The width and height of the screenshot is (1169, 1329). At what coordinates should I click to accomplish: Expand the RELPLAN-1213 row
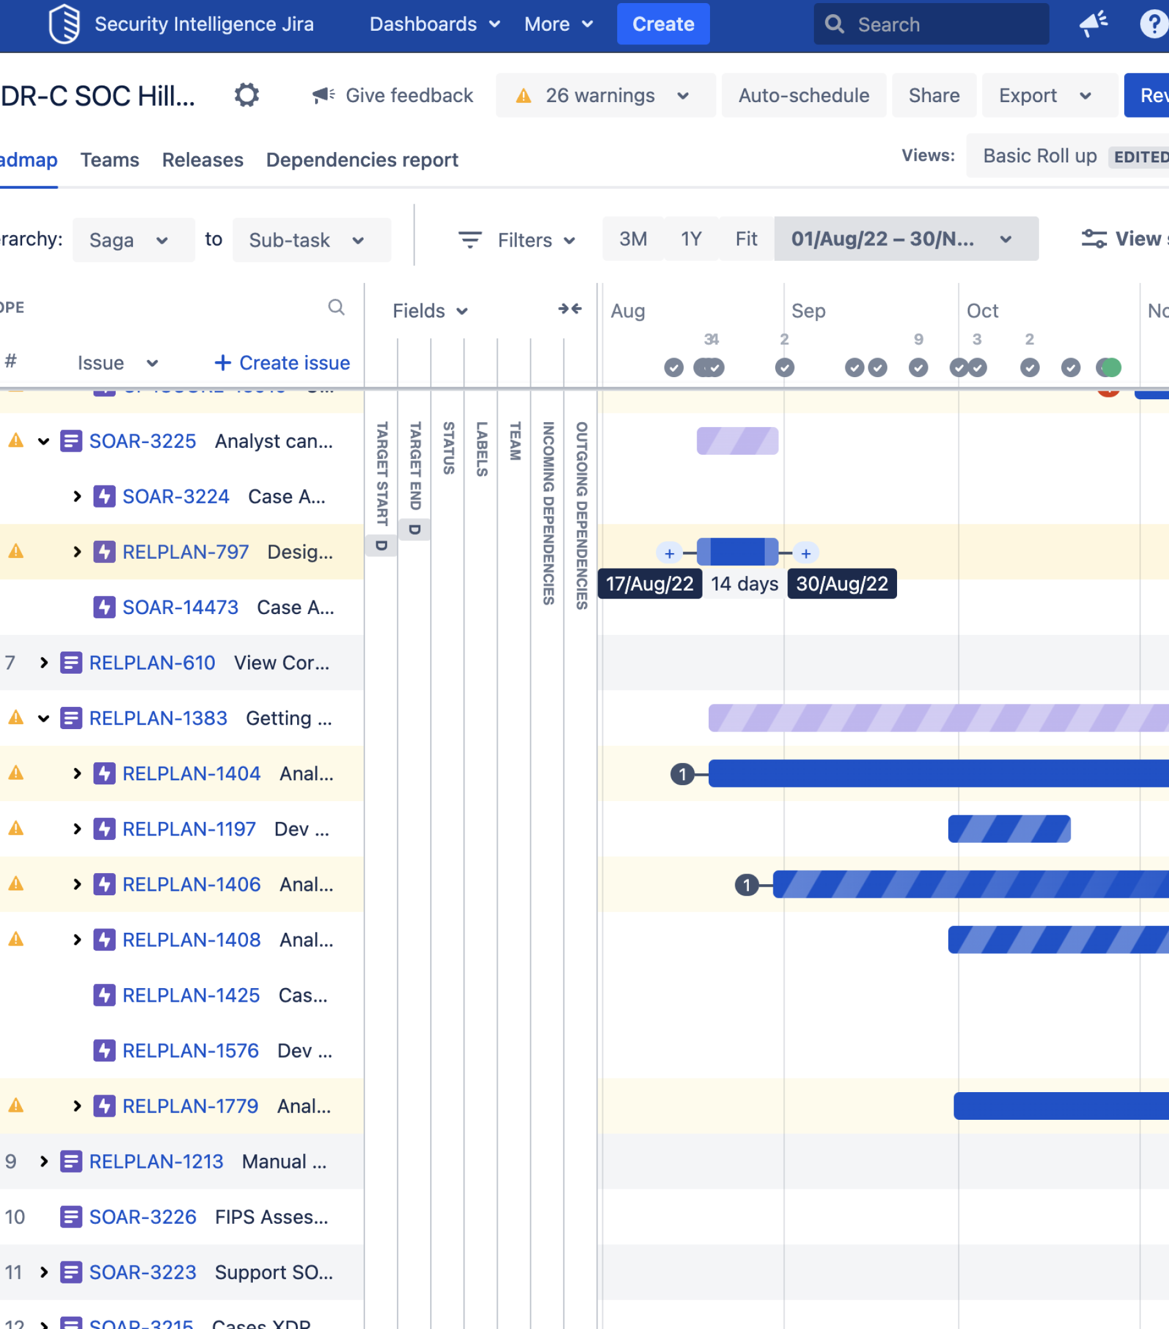pos(44,1161)
